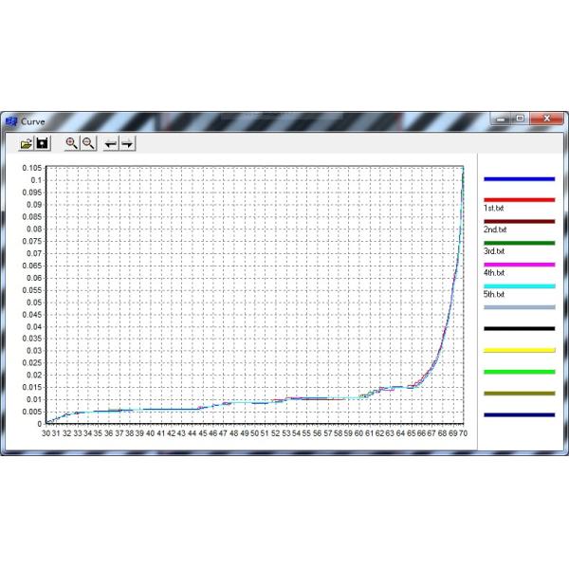The width and height of the screenshot is (569, 569).
Task: Select the 5th.txt legend label
Action: pyautogui.click(x=495, y=295)
